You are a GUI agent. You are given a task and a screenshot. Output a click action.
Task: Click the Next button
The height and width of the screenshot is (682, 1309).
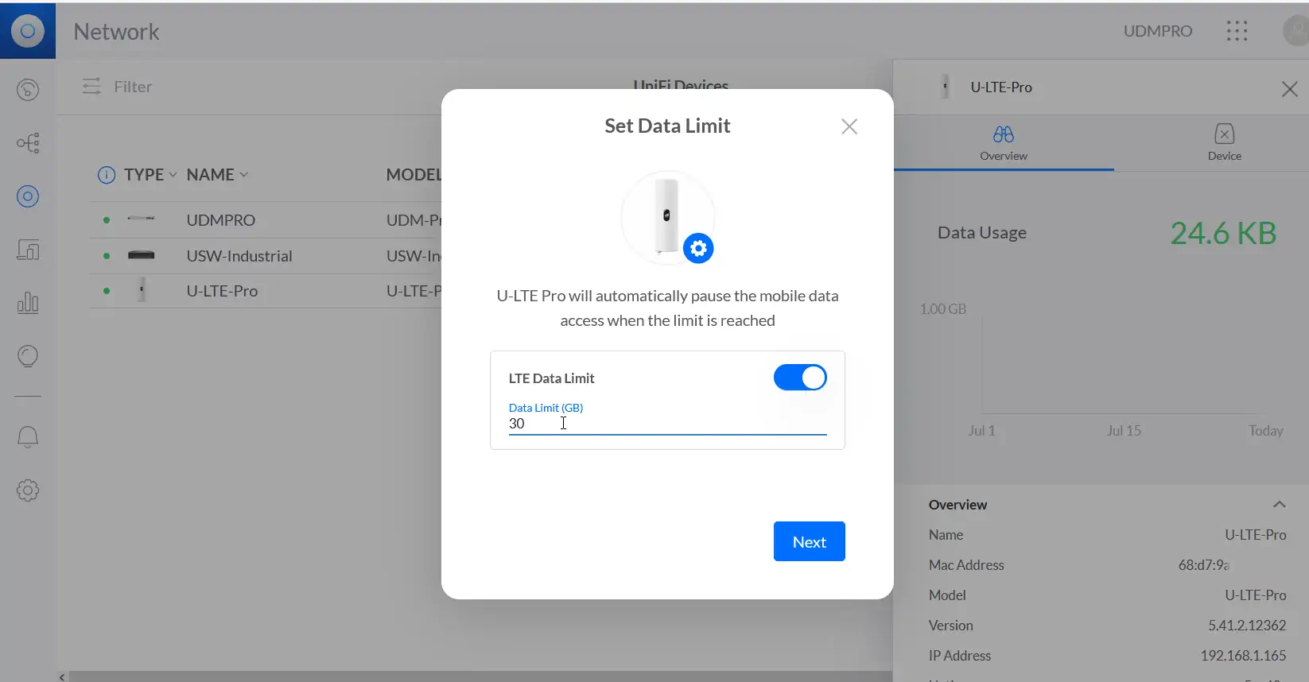pyautogui.click(x=809, y=541)
